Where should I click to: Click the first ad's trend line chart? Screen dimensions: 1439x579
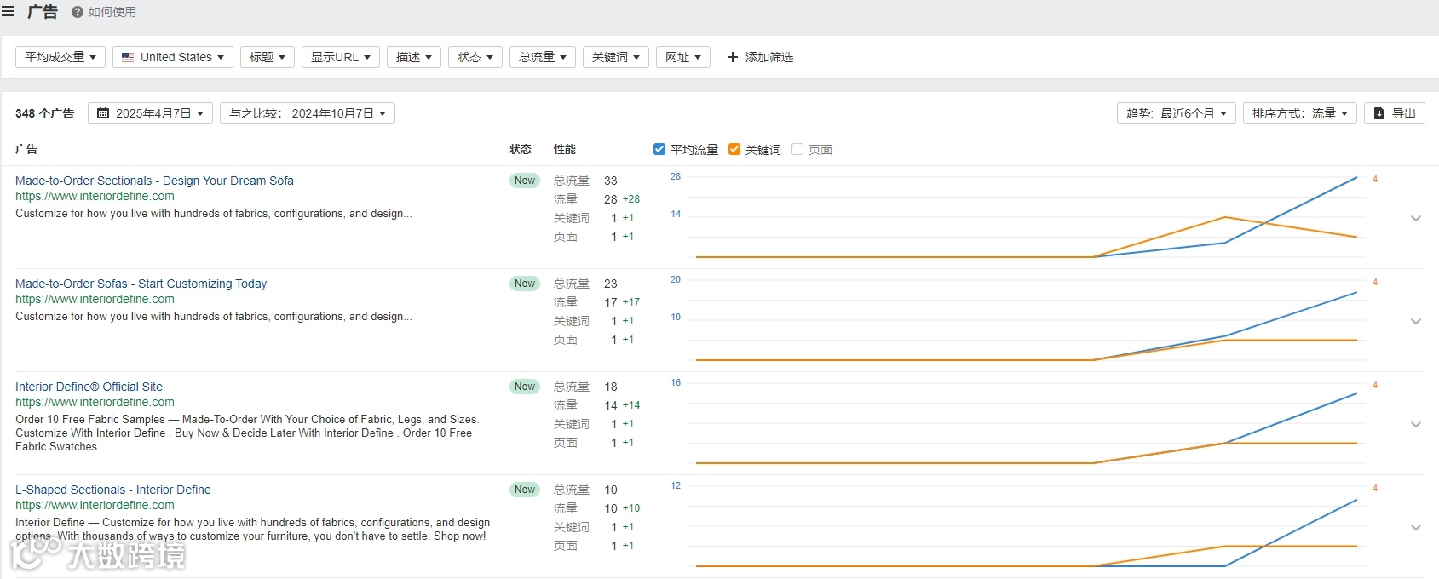1026,218
